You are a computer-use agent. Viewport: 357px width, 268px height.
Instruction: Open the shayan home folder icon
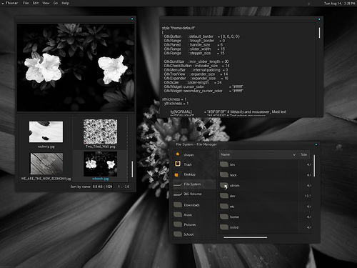pos(178,154)
